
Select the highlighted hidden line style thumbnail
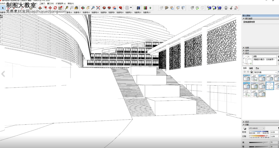270,86
